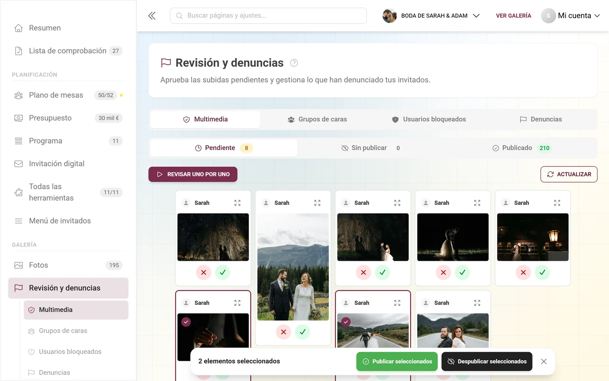Reject the forest mountain couple portrait
The height and width of the screenshot is (381, 609).
(x=283, y=332)
